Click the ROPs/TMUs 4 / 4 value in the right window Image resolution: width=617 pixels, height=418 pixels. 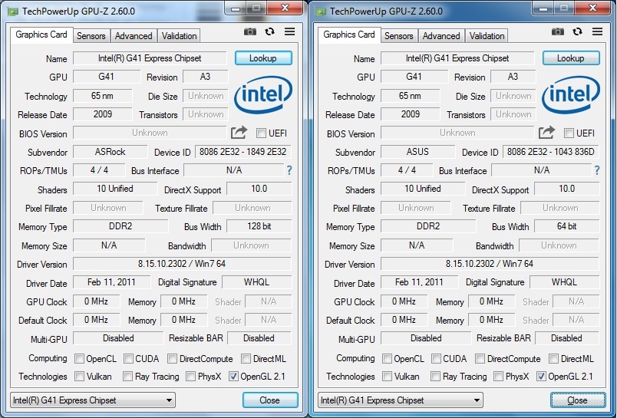click(x=407, y=170)
